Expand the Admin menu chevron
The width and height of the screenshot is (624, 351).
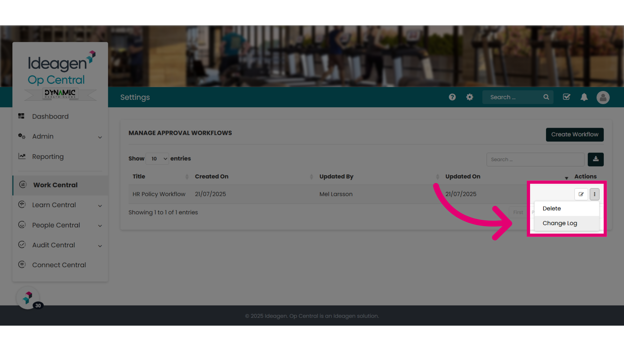click(100, 137)
